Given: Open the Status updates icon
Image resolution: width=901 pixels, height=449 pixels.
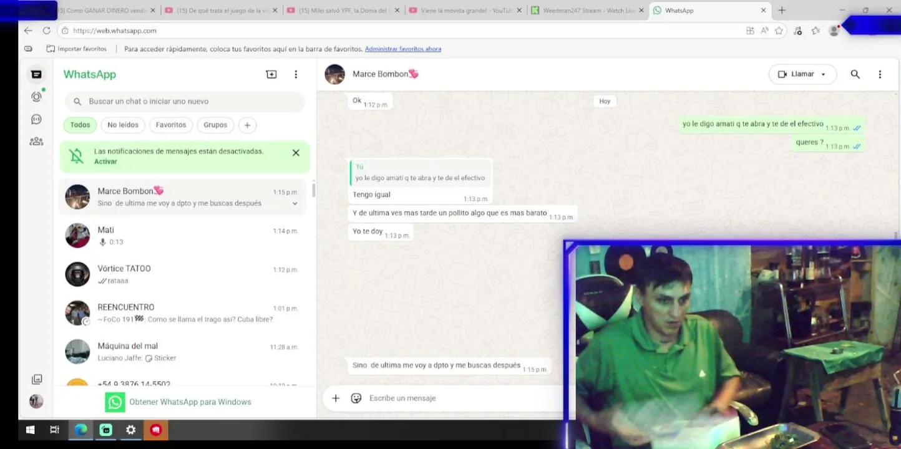Looking at the screenshot, I should (36, 97).
